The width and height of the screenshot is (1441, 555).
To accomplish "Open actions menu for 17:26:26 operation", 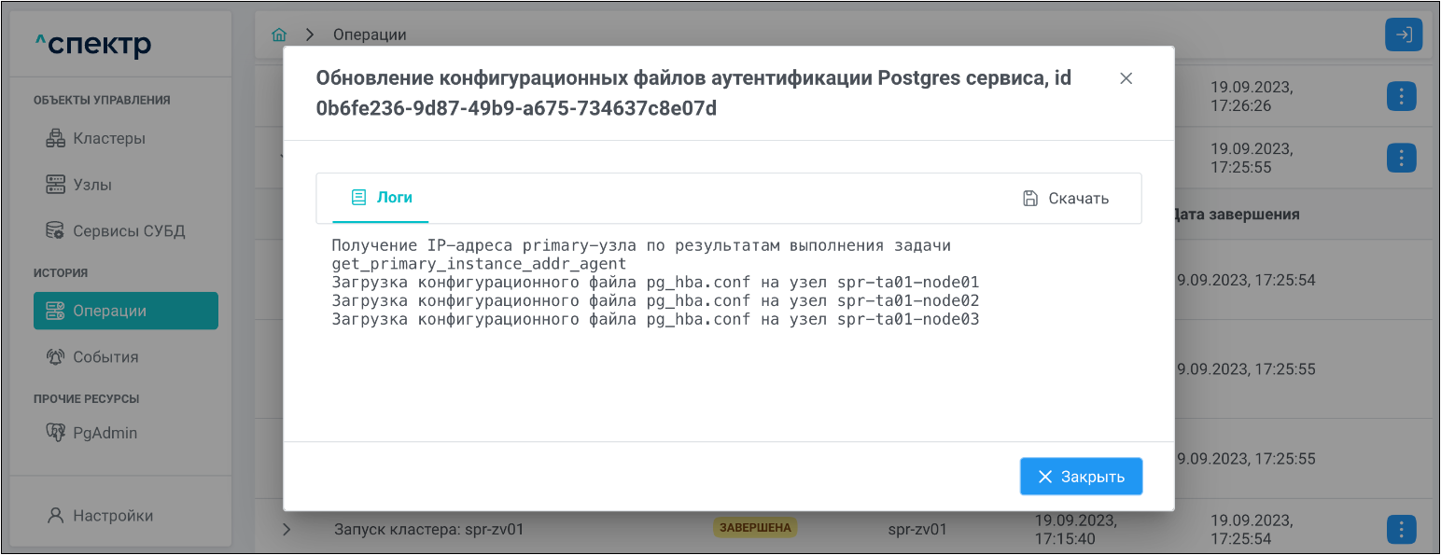I will [x=1402, y=96].
